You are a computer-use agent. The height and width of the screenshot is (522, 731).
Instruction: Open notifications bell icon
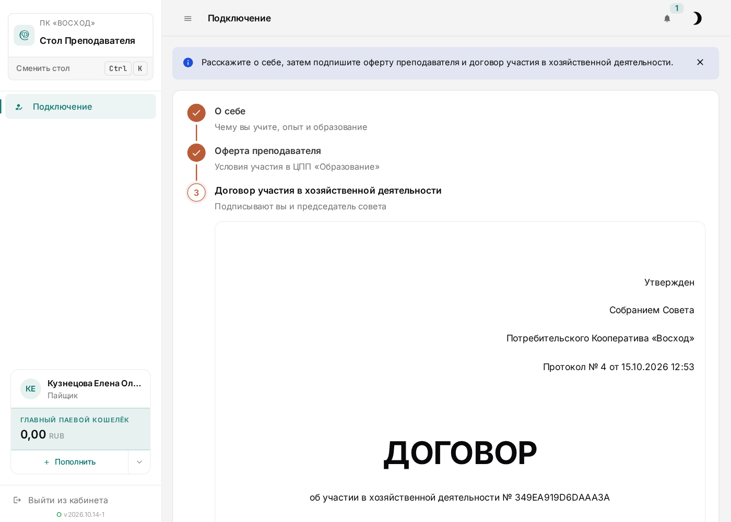click(667, 19)
